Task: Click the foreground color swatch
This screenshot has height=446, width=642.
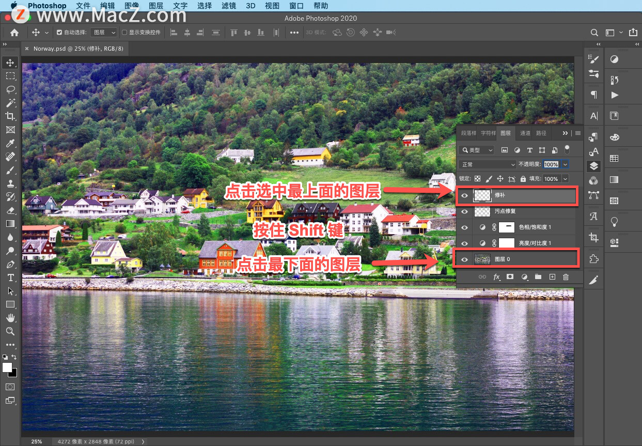Action: [x=7, y=367]
